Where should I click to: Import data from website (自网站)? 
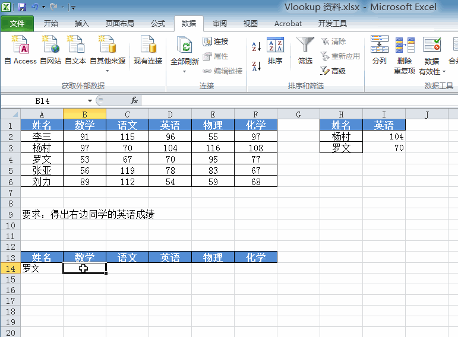[50, 50]
